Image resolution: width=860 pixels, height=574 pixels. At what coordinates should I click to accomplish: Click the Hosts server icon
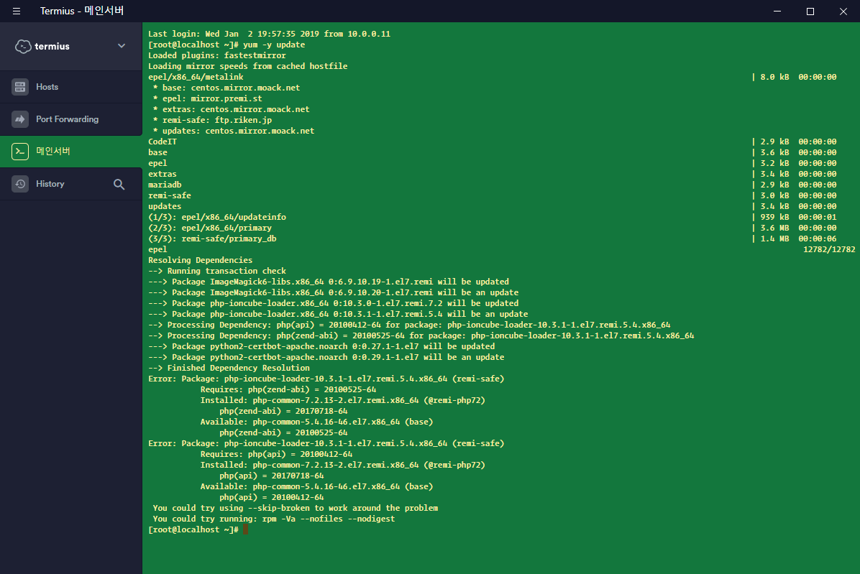[20, 87]
